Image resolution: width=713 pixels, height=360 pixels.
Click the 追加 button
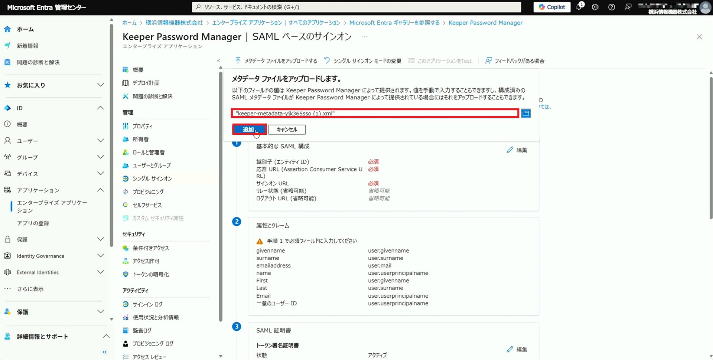pyautogui.click(x=249, y=130)
